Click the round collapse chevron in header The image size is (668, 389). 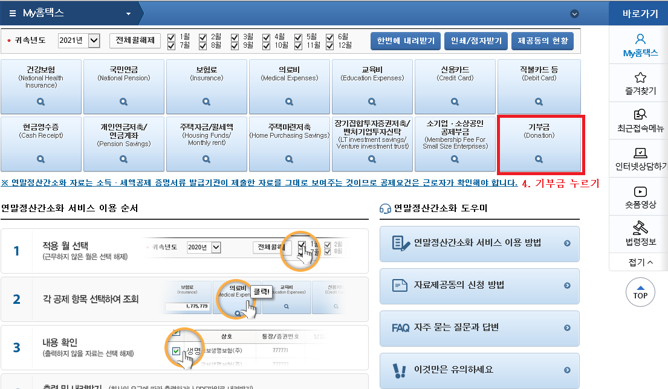[574, 14]
